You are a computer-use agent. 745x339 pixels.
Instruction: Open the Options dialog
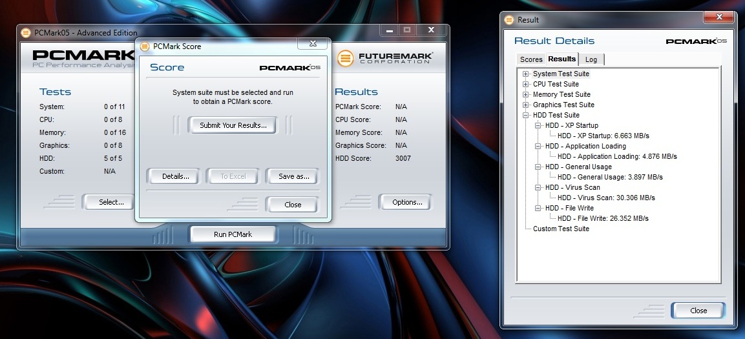(x=407, y=201)
